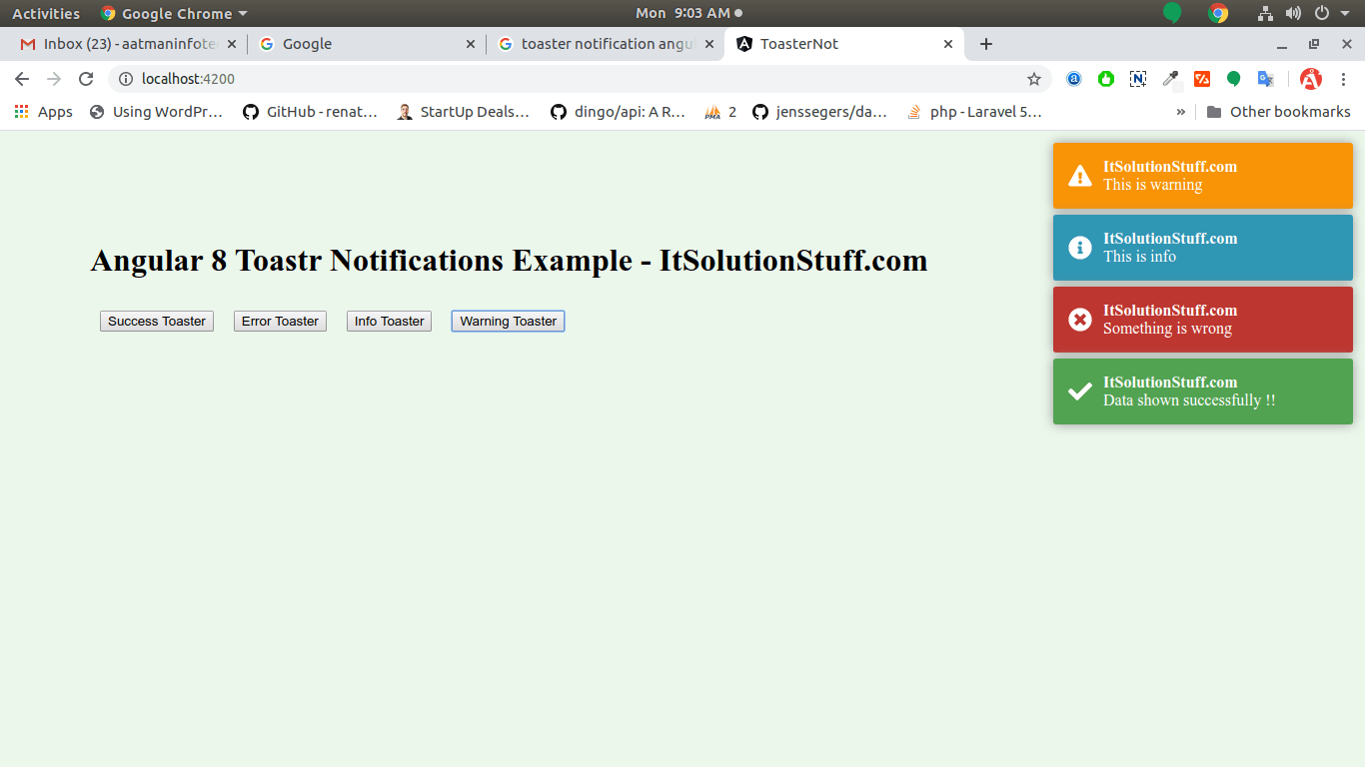This screenshot has height=767, width=1365.
Task: Click the Google Translate extension icon
Action: 1265,79
